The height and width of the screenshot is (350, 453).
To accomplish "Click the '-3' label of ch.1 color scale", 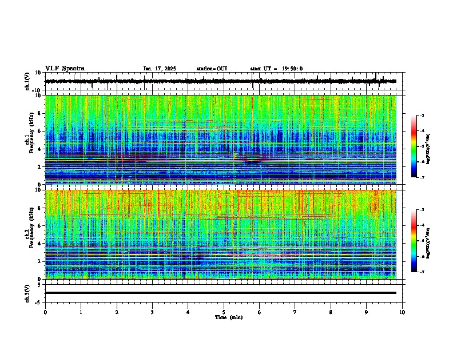I will click(x=422, y=115).
